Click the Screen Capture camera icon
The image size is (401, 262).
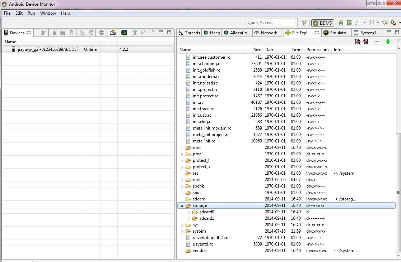(113, 33)
